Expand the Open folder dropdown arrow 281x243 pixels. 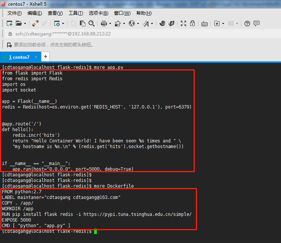pos(25,23)
